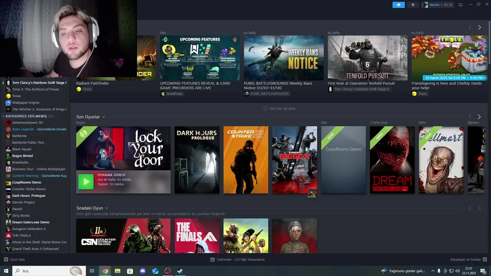Open the Rainbow Six Siege X cover
This screenshot has width=491, height=276.
click(x=295, y=160)
